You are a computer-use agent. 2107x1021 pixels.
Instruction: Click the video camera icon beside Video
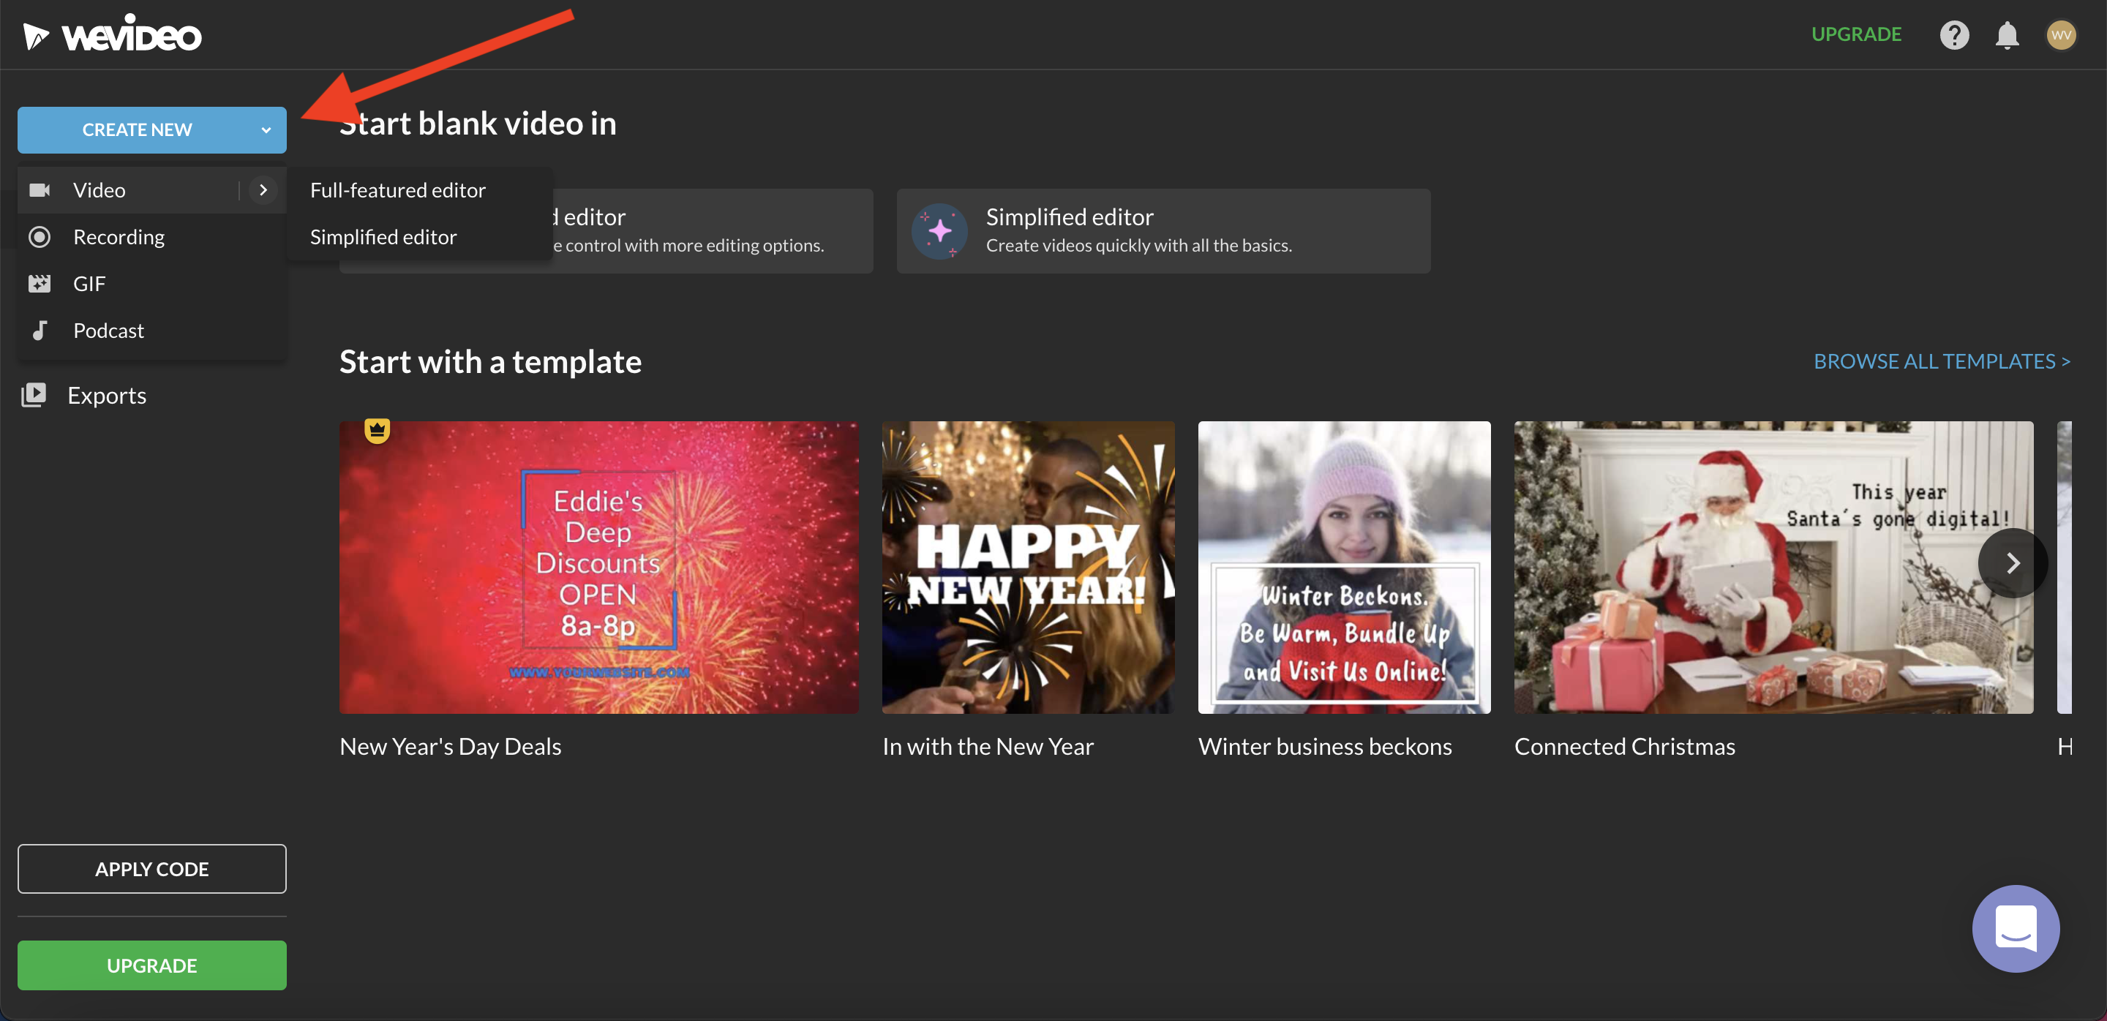coord(40,189)
